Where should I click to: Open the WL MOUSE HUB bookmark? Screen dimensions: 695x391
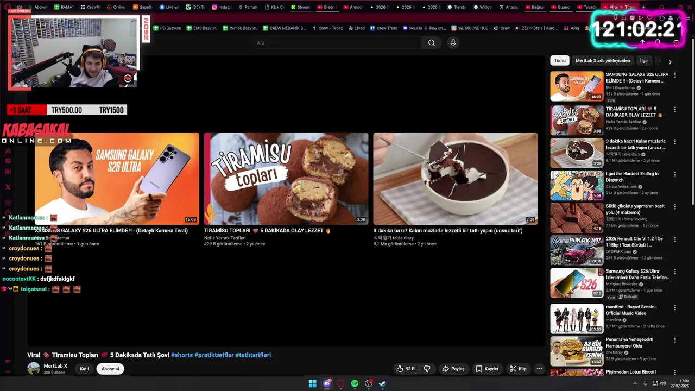[x=470, y=28]
